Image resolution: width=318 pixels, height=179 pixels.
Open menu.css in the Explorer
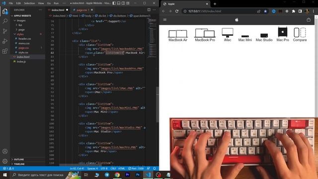click(24, 43)
